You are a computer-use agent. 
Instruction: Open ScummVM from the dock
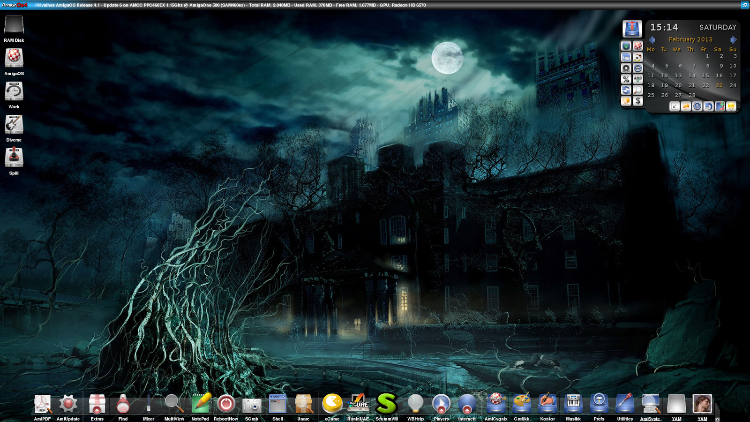[x=387, y=404]
